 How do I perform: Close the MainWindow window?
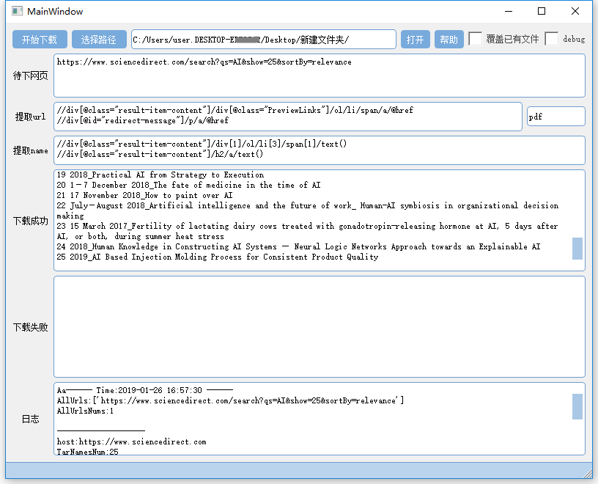point(575,11)
